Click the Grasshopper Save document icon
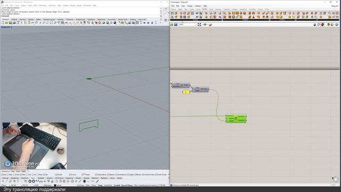The height and width of the screenshot is (192, 341). pos(176,25)
